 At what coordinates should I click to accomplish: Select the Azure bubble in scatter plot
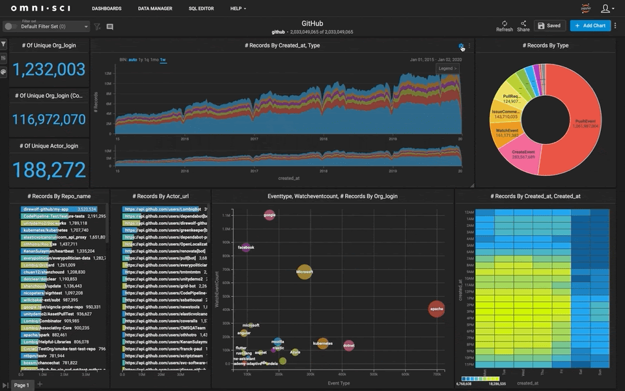click(295, 353)
